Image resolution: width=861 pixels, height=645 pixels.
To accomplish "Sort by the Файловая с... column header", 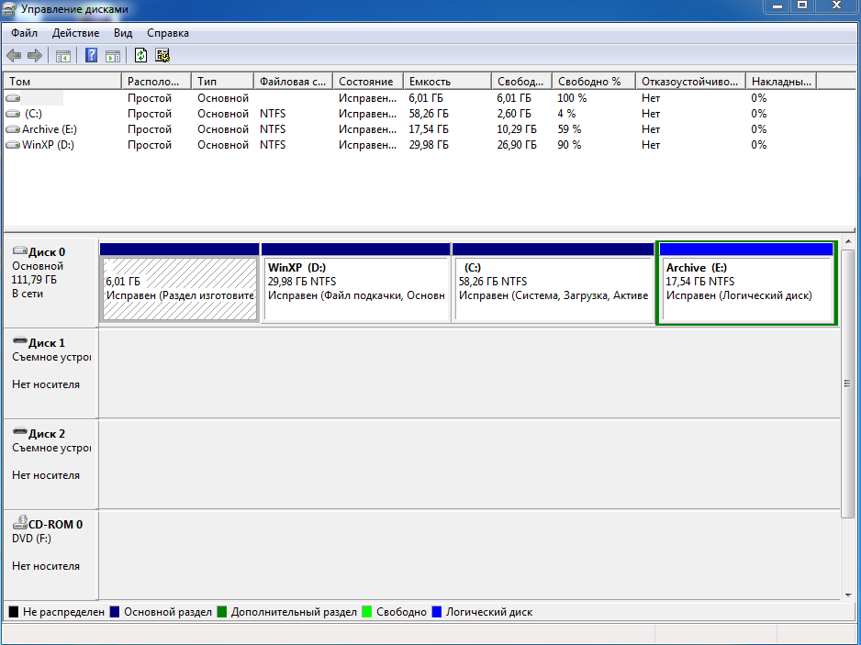I will tap(293, 82).
